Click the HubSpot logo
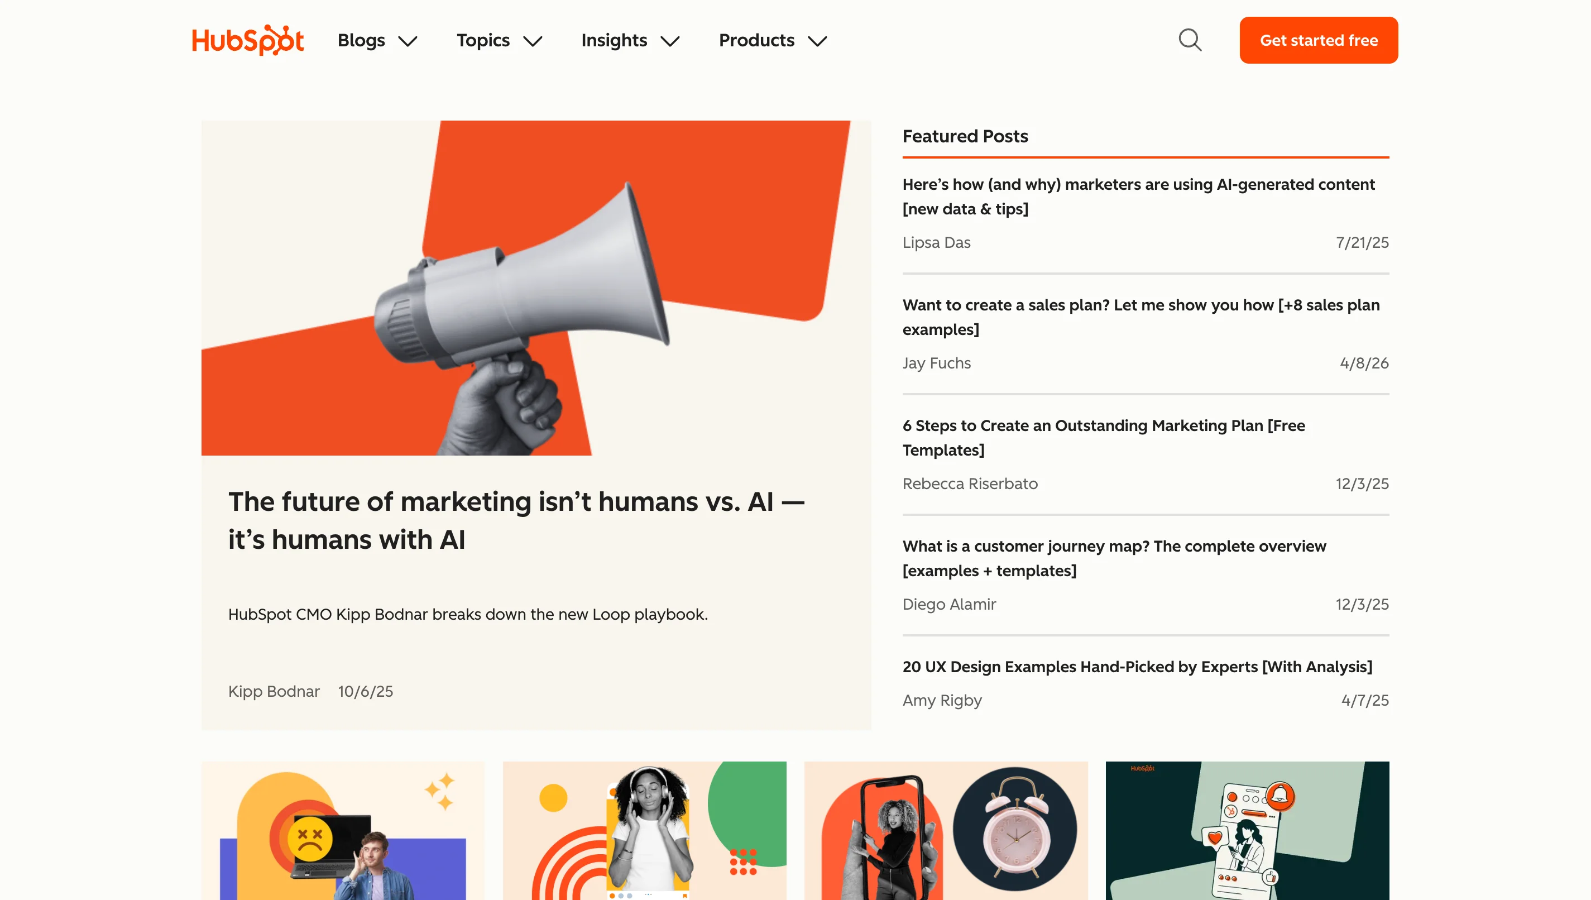This screenshot has height=900, width=1591. [x=248, y=40]
